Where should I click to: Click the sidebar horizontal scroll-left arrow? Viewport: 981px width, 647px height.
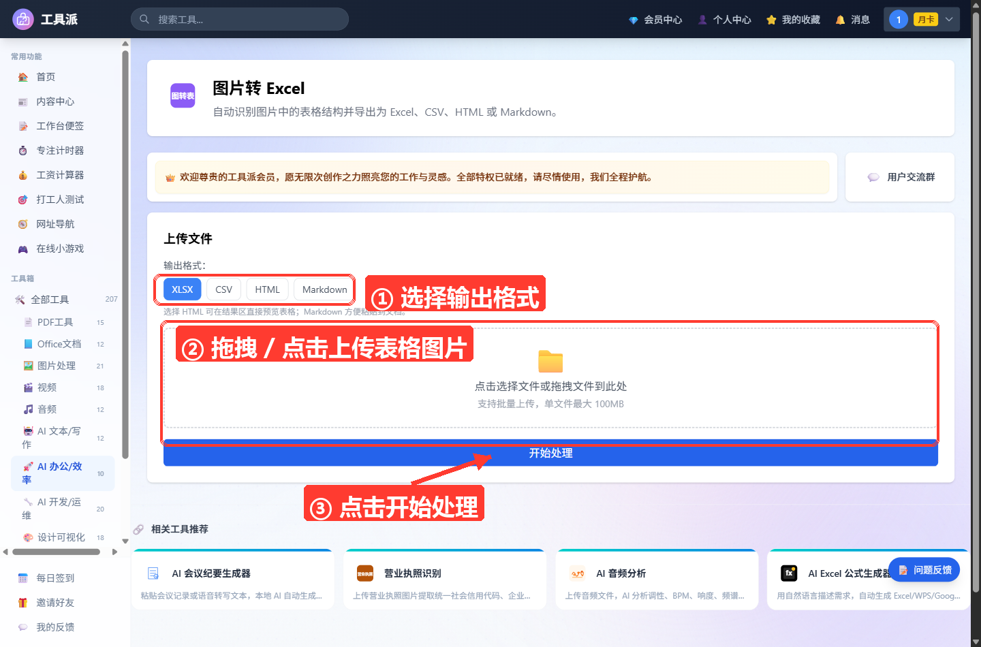pyautogui.click(x=5, y=552)
